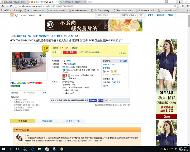Click the STMALO linen clothing ad
190x152 pixels.
coord(167,79)
